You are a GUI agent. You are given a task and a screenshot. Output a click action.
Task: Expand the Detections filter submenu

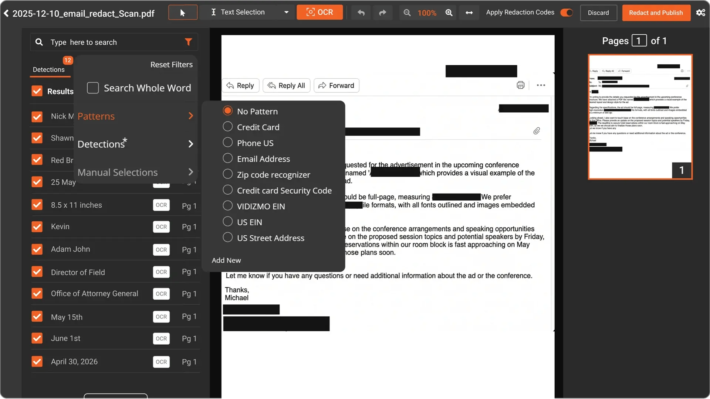coord(136,144)
